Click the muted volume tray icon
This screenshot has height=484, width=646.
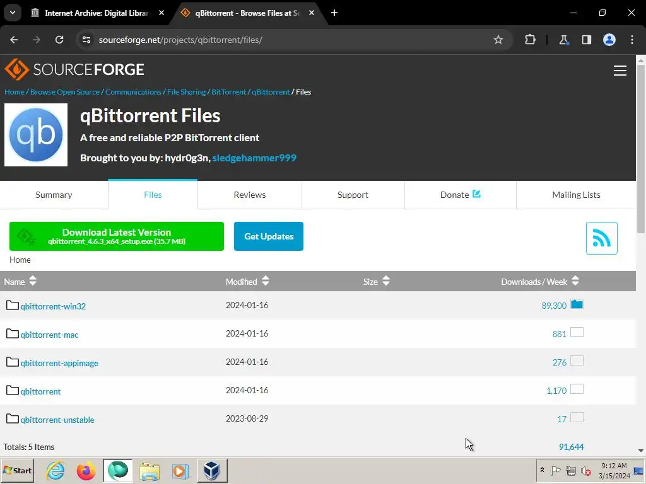585,470
